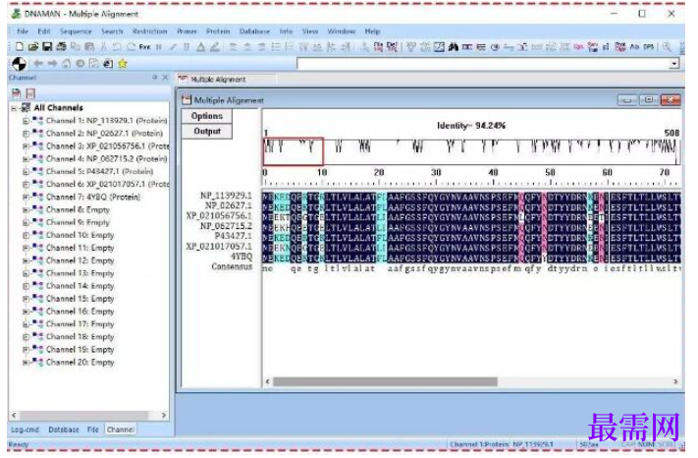Screen dimensions: 698x458
Task: Click the Paste icon in the toolbar
Action: click(89, 47)
